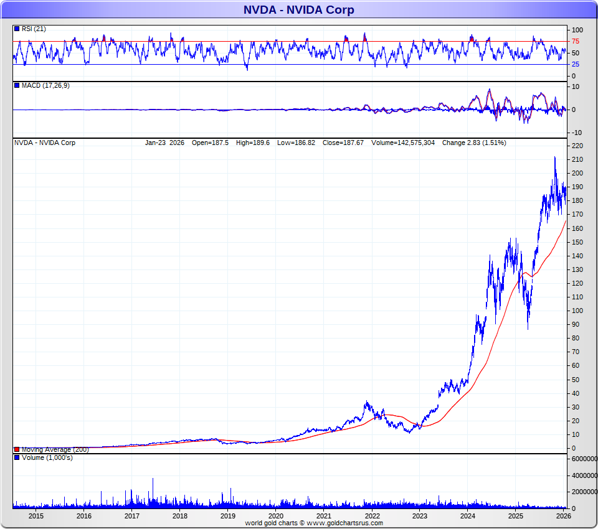Click the 2020 label on the time axis
Screen dimensions: 598x529
[x=276, y=516]
